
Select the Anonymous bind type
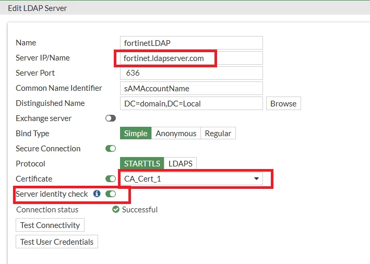[x=176, y=133]
